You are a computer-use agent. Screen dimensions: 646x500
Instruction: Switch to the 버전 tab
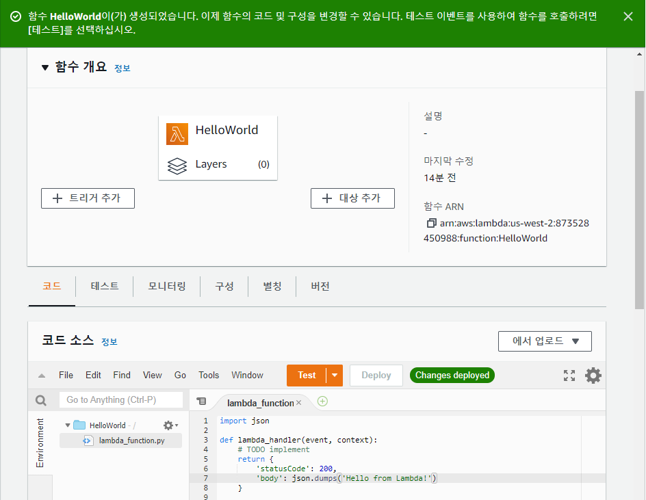(x=320, y=286)
